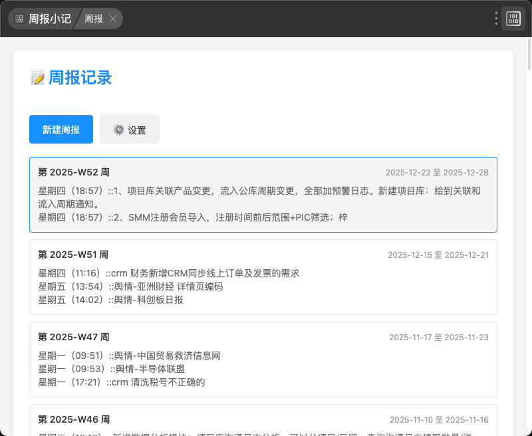This screenshot has width=532, height=436.
Task: Click the gear icon for 设置
Action: tap(118, 130)
